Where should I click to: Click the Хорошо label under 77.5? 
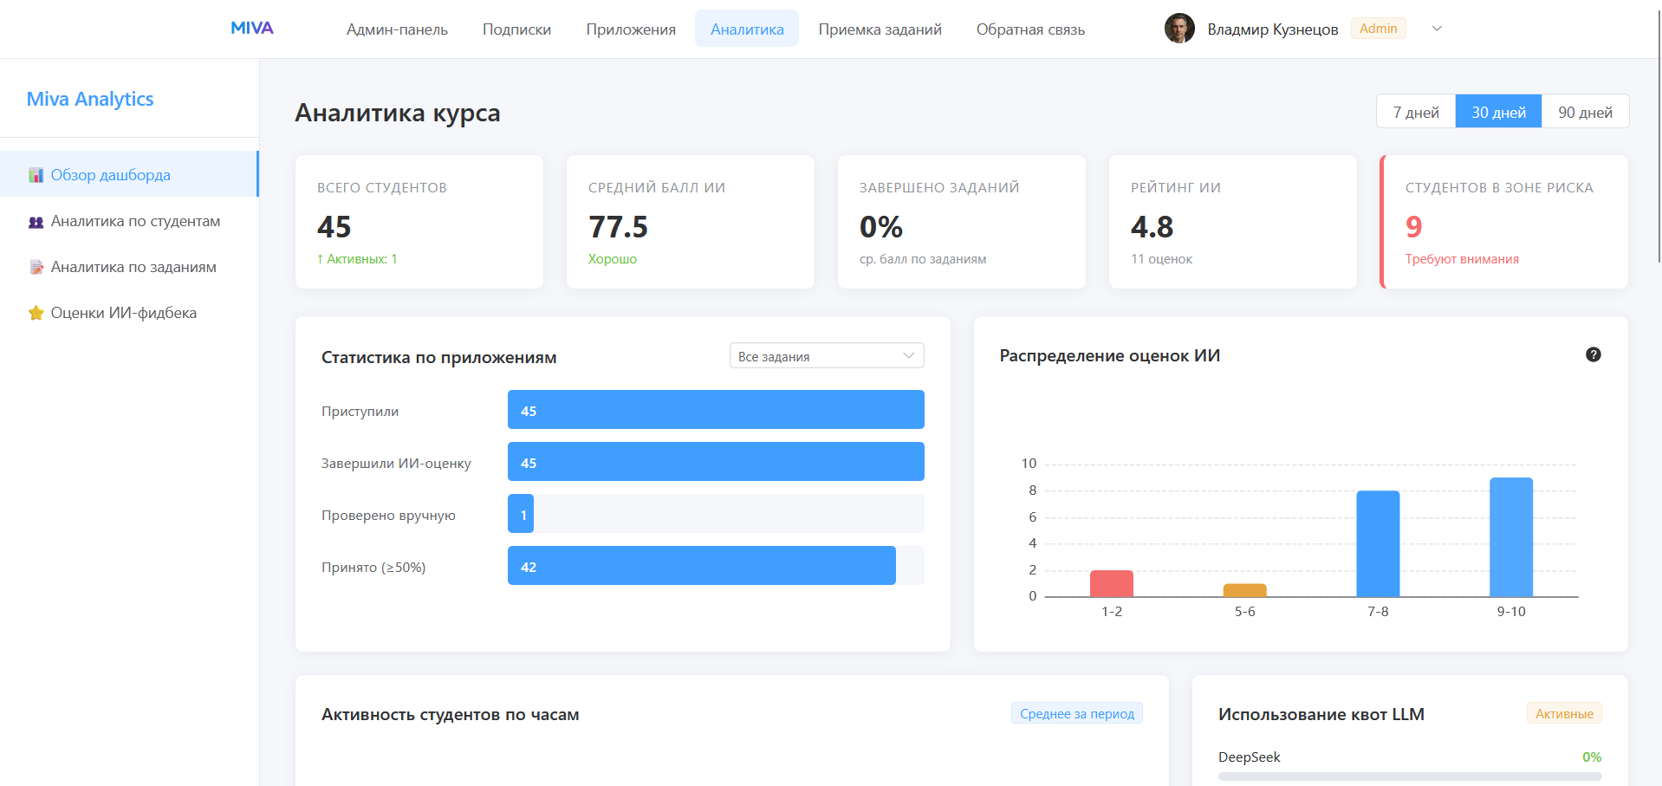pyautogui.click(x=613, y=259)
